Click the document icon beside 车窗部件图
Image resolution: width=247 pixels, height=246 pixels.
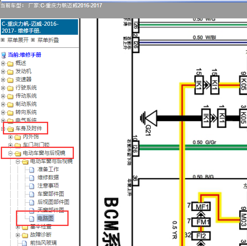32,194
